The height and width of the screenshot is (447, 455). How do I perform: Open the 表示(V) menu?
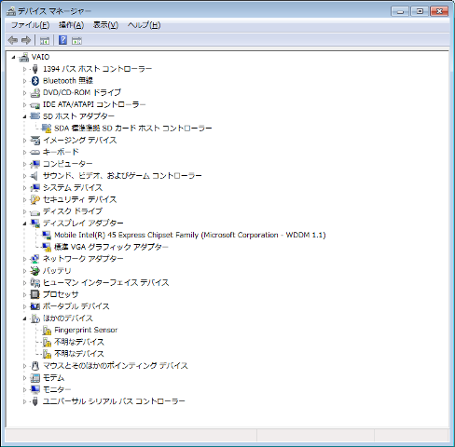105,25
